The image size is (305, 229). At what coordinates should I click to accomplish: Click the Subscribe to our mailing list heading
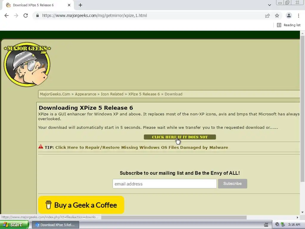pos(180,173)
